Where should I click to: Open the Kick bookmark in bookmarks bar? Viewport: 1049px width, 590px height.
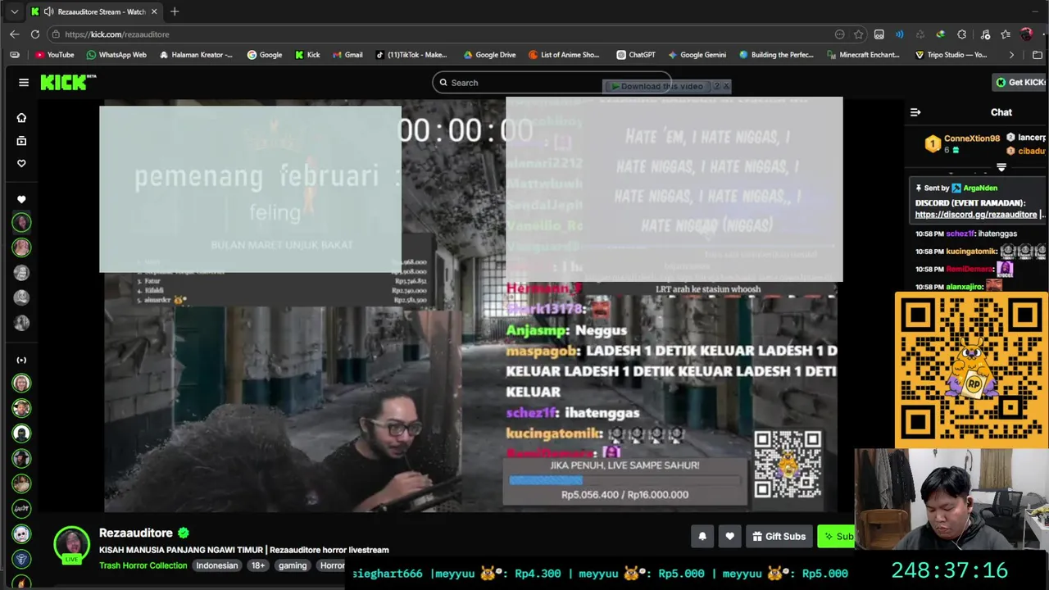click(x=307, y=55)
